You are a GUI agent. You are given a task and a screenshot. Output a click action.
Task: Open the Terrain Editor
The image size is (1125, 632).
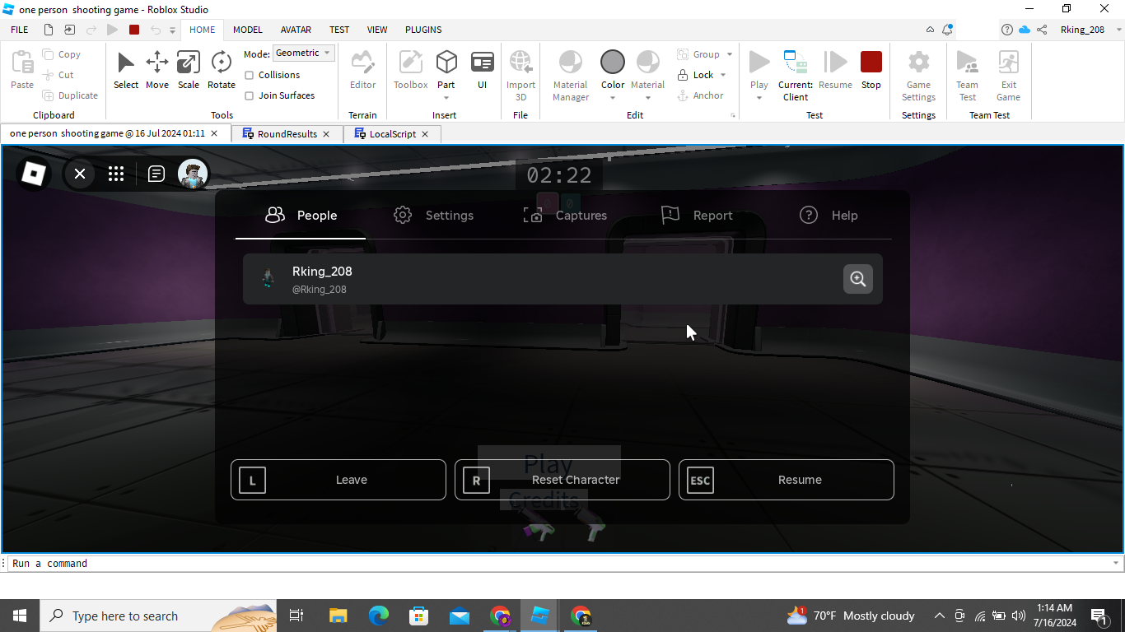[x=362, y=70]
